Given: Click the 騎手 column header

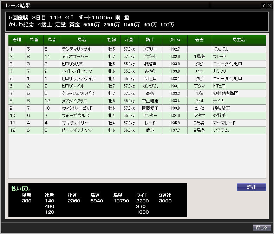Looking at the screenshot, I should click(x=150, y=40).
